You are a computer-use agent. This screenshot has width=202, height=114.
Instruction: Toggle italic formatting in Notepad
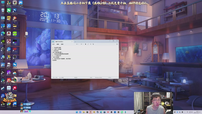coord(88,44)
